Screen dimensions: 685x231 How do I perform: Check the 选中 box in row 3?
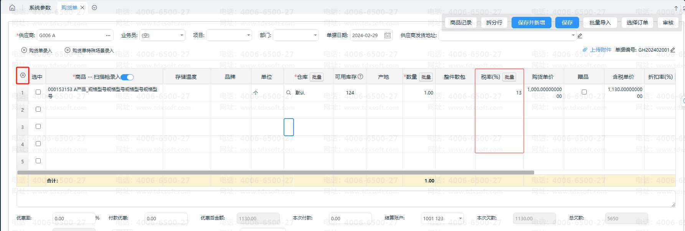coord(38,126)
